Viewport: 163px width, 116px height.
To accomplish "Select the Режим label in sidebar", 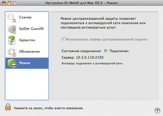I will [25, 63].
